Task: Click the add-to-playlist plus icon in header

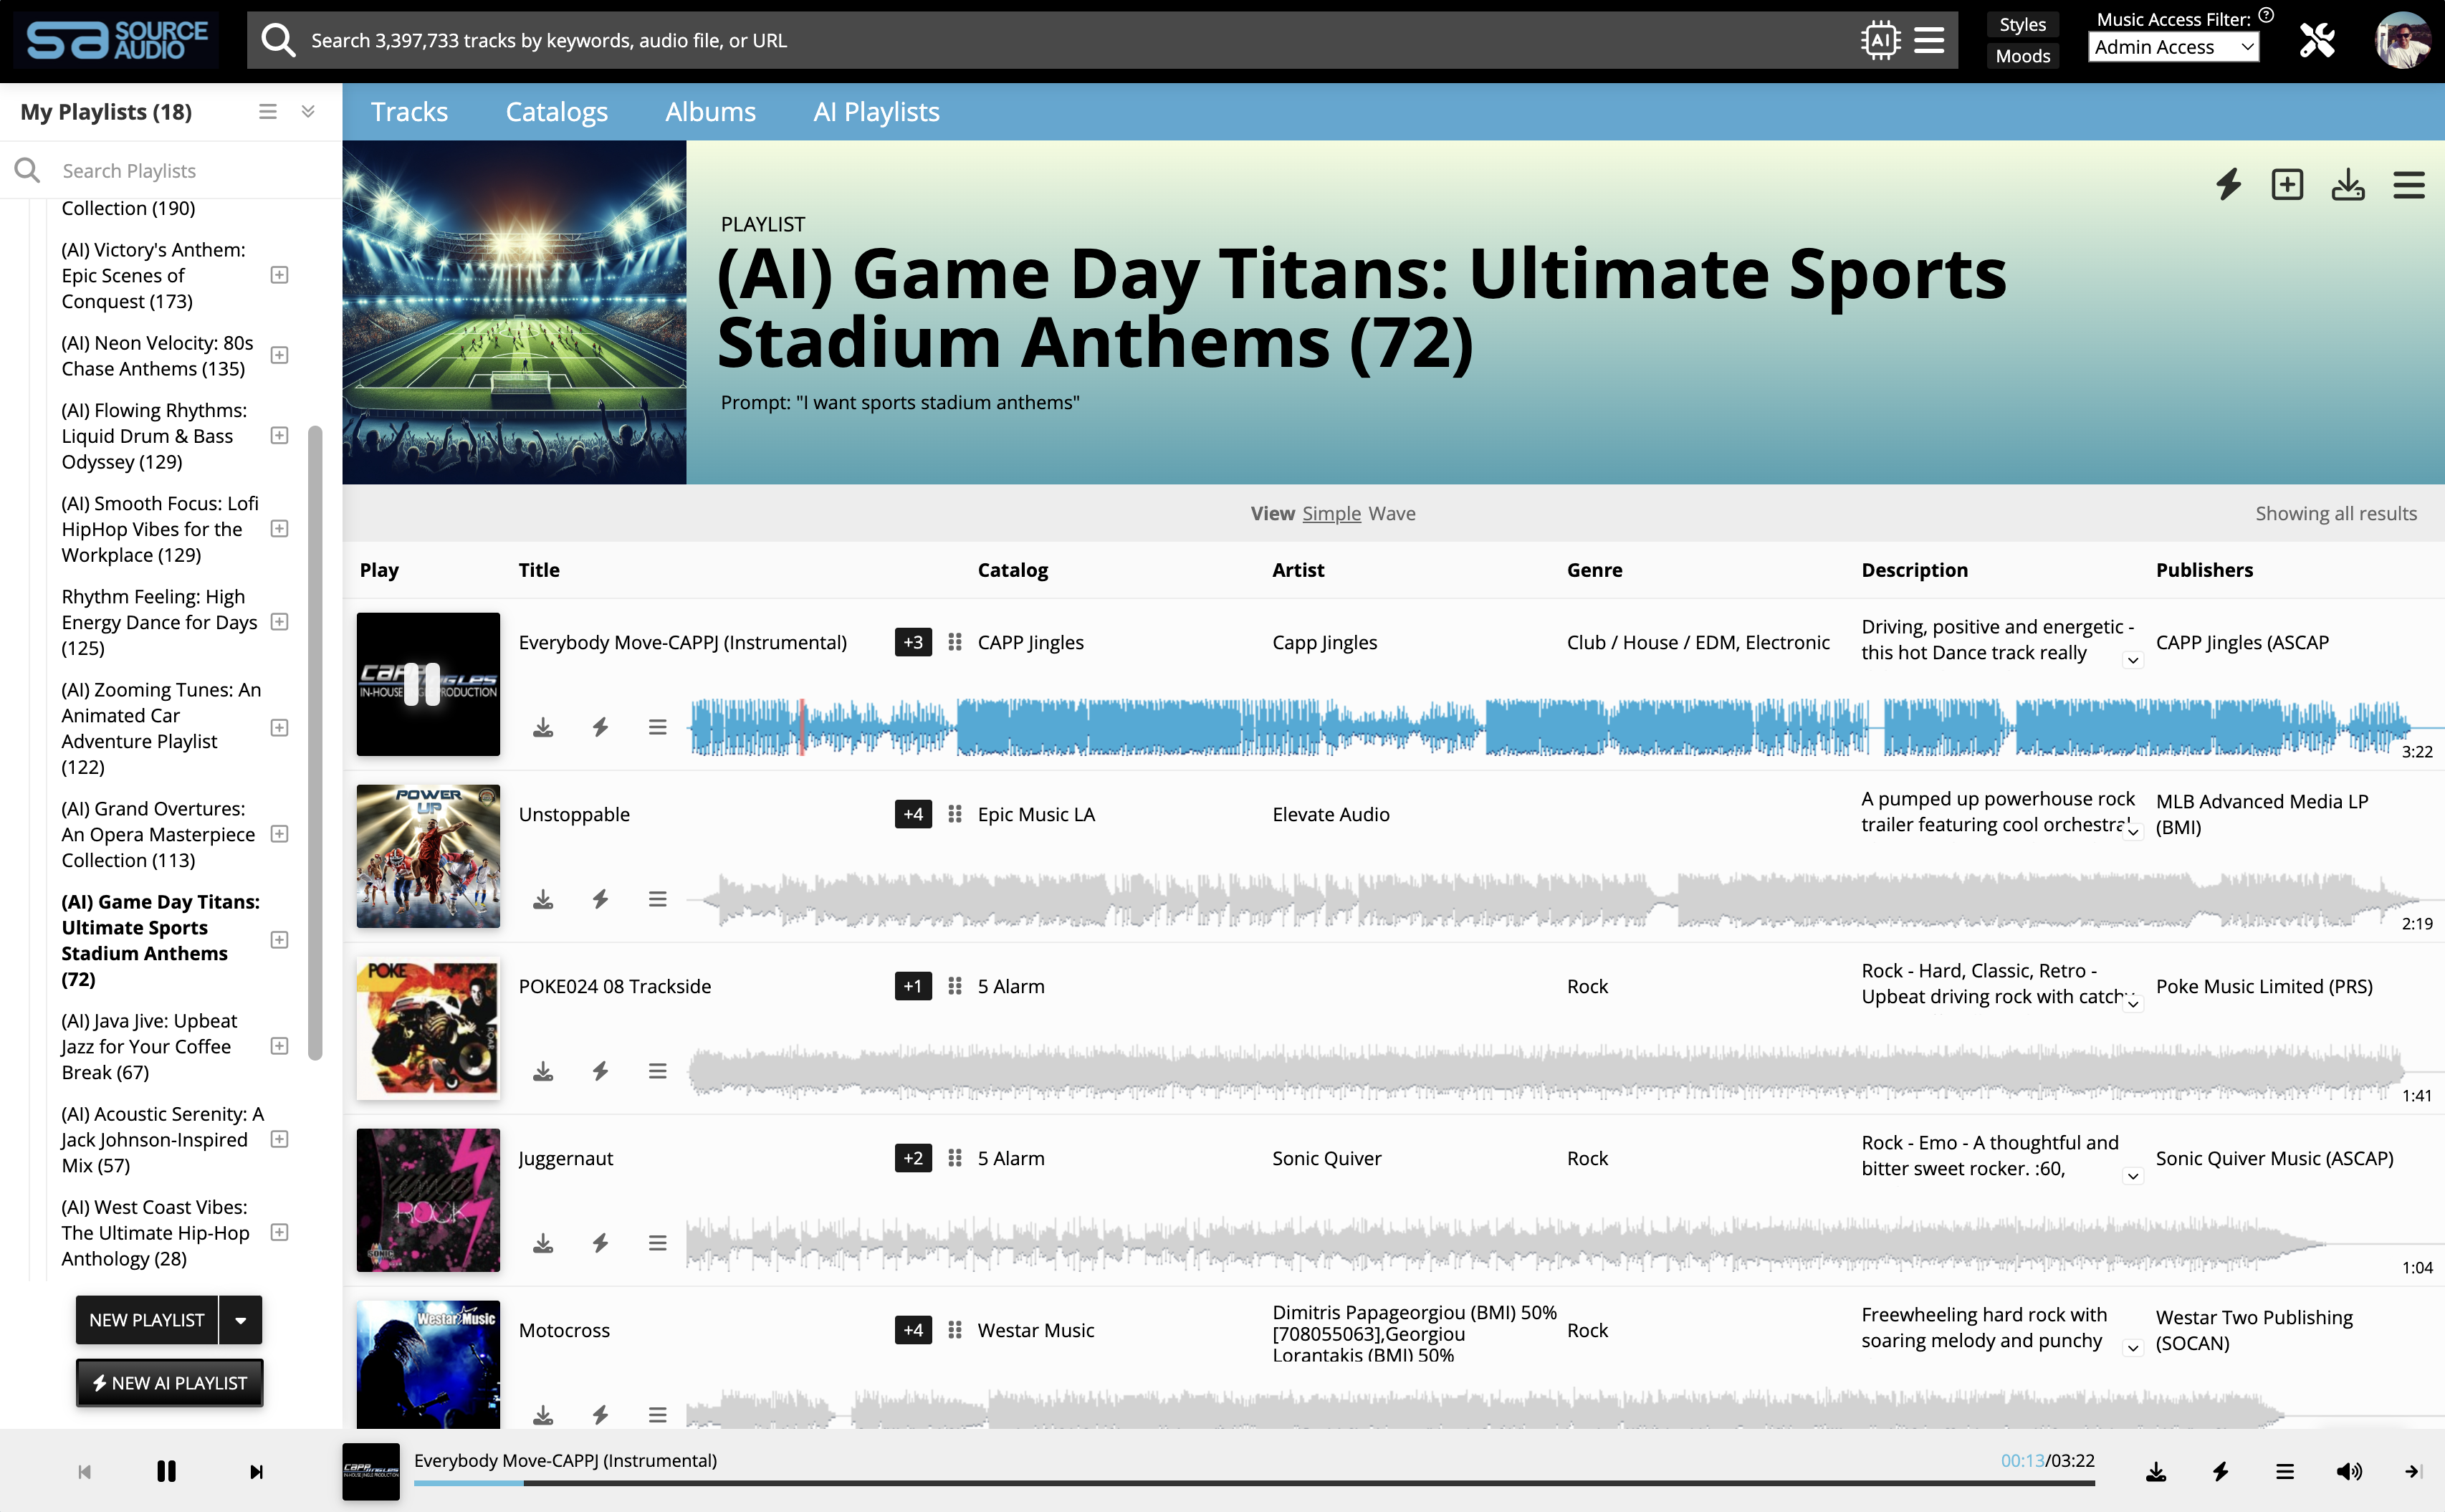Action: (x=2287, y=185)
